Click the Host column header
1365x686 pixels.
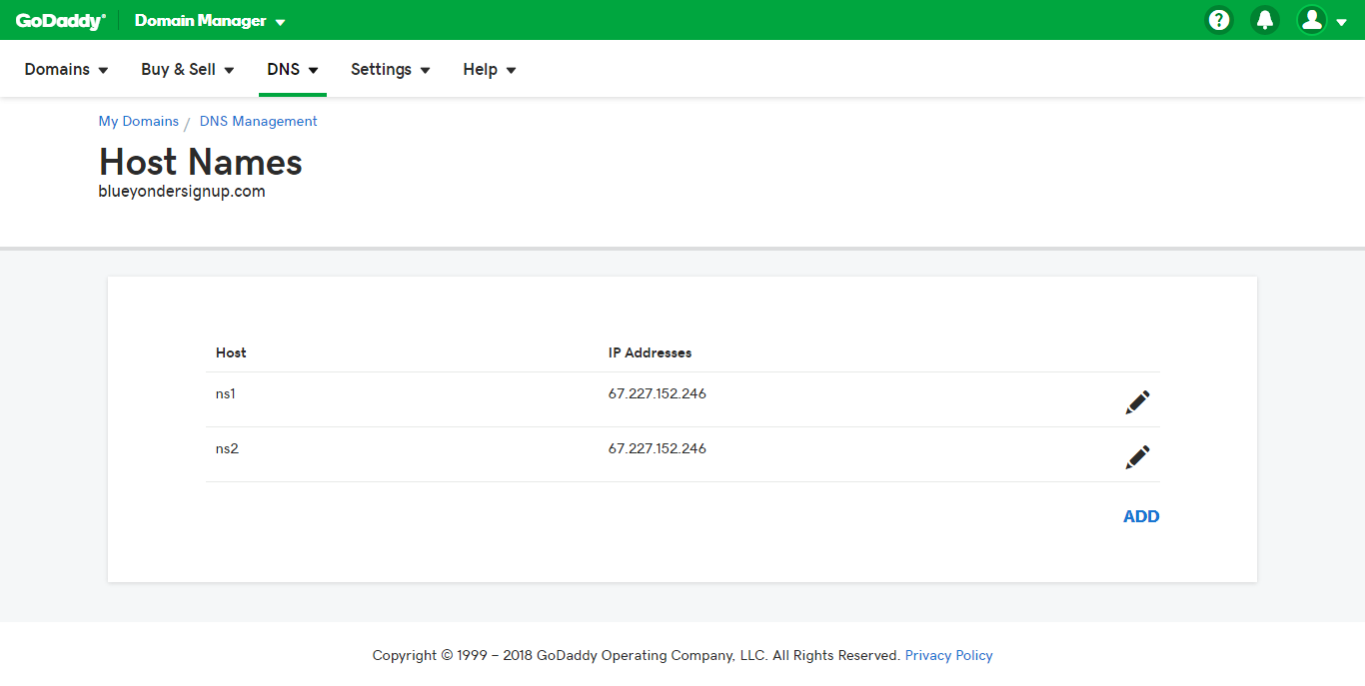231,352
